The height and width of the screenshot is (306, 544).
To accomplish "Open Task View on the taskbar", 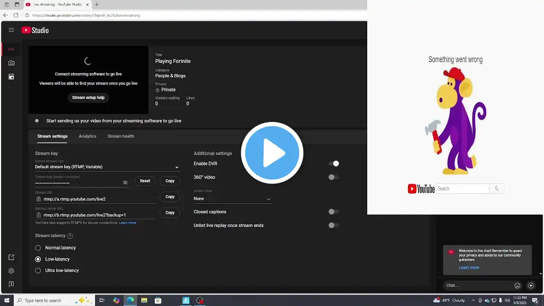I will click(x=102, y=300).
